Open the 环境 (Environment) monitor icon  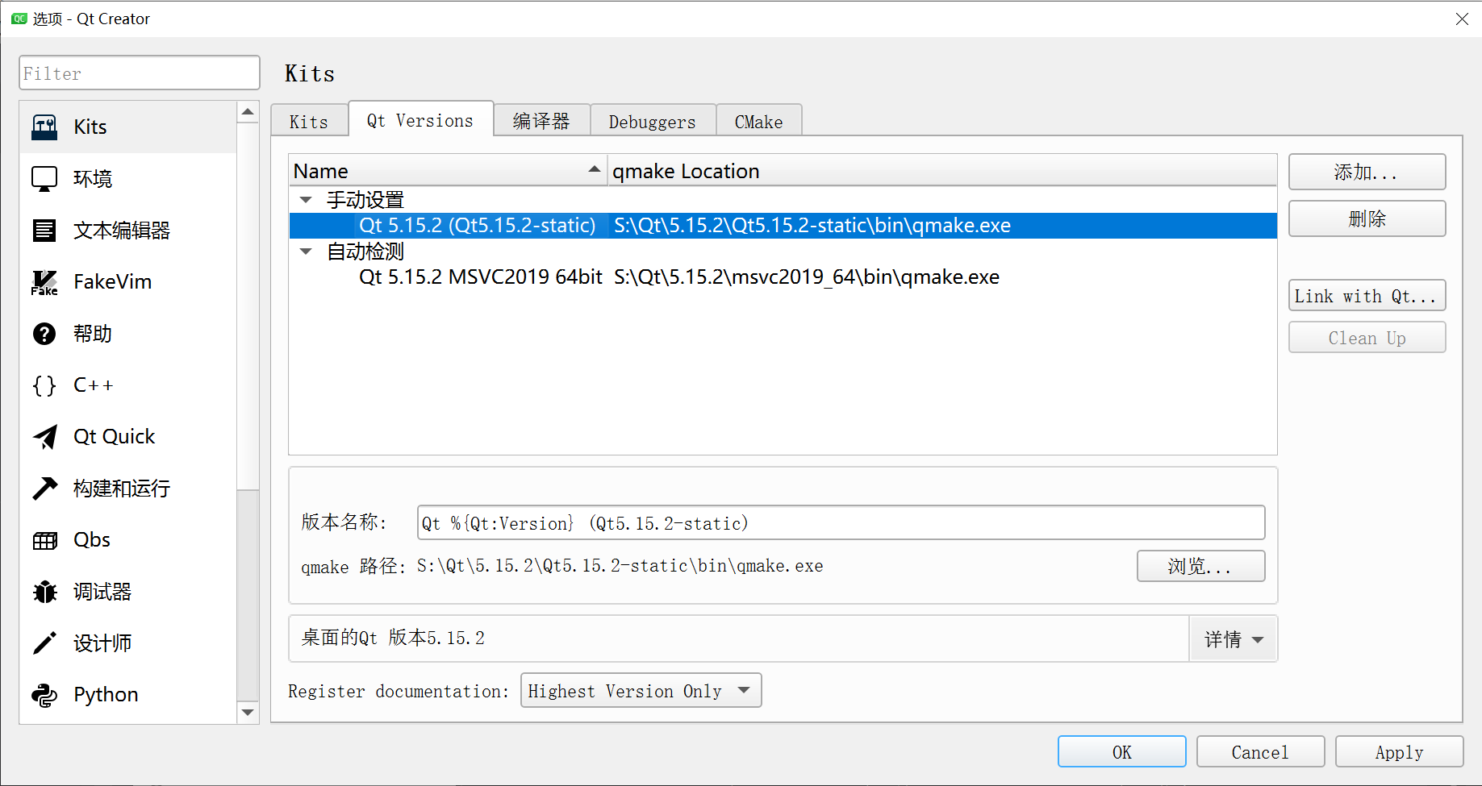44,179
